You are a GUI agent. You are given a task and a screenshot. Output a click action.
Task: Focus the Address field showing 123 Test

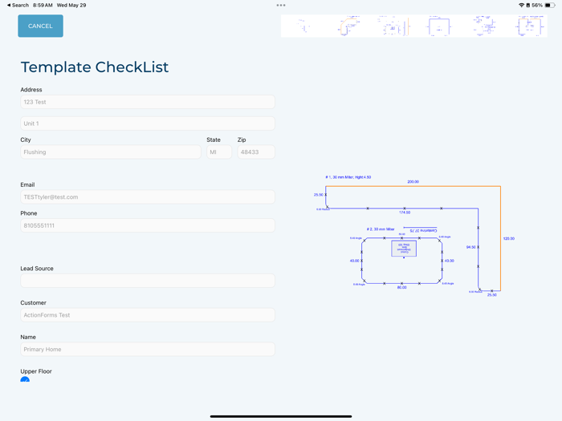coord(148,102)
